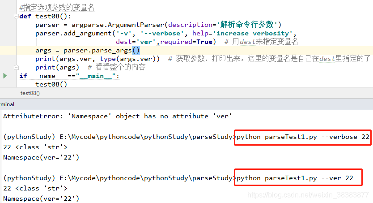This screenshot has height=203, width=373.
Task: Click the test08() call at bottom of code
Action: [51, 84]
